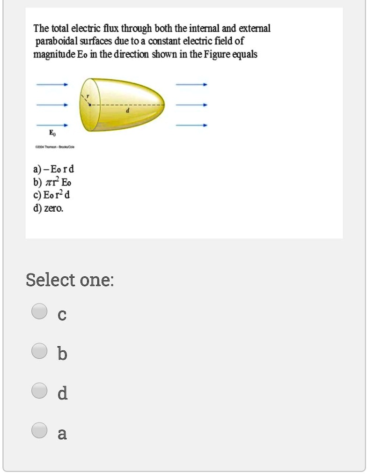The height and width of the screenshot is (474, 368).
Task: Click the top blue arrow right of the paraboloid
Action: tap(191, 84)
